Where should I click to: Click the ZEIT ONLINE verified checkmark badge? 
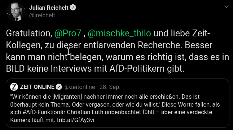(x=59, y=87)
